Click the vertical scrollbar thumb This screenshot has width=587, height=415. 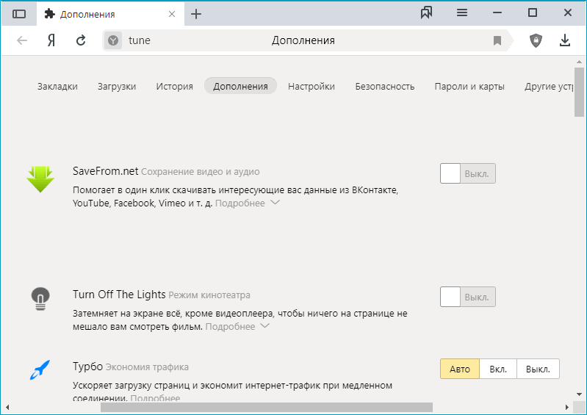click(579, 92)
